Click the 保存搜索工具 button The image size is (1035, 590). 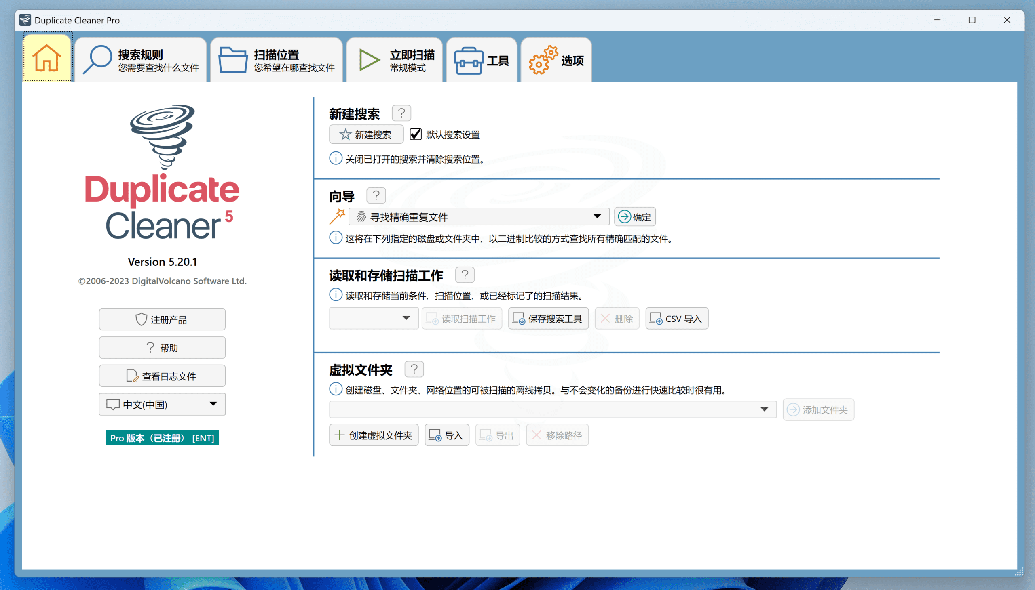[548, 319]
